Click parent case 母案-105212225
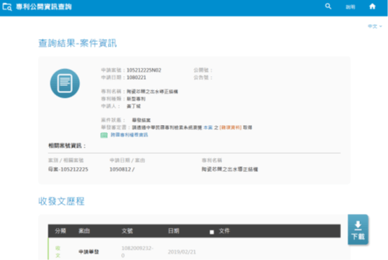This screenshot has width=388, height=260. click(x=68, y=169)
